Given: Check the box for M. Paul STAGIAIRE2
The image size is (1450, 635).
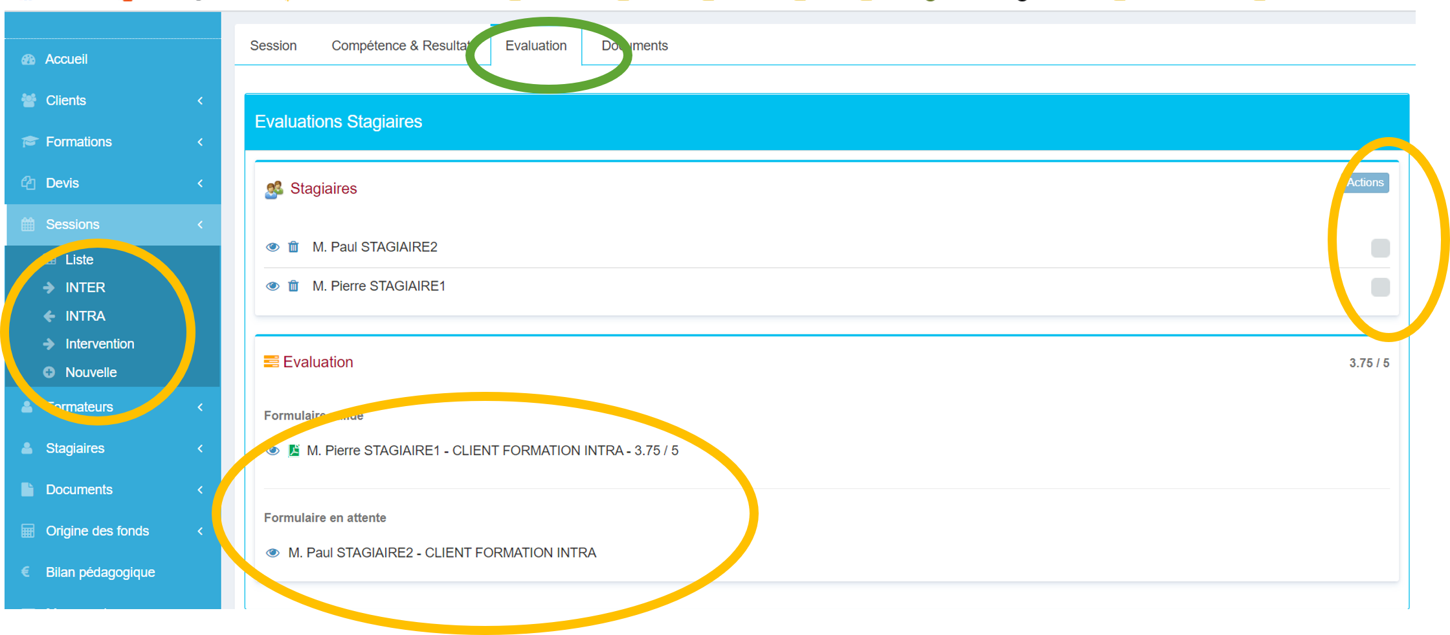Looking at the screenshot, I should pos(1380,248).
